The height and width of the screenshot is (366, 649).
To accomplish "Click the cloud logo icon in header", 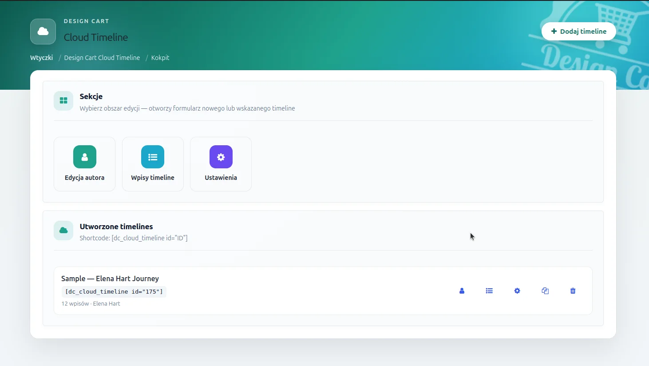I will 43,32.
